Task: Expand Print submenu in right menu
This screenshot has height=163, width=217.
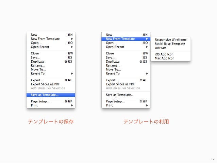Action: click(x=126, y=105)
